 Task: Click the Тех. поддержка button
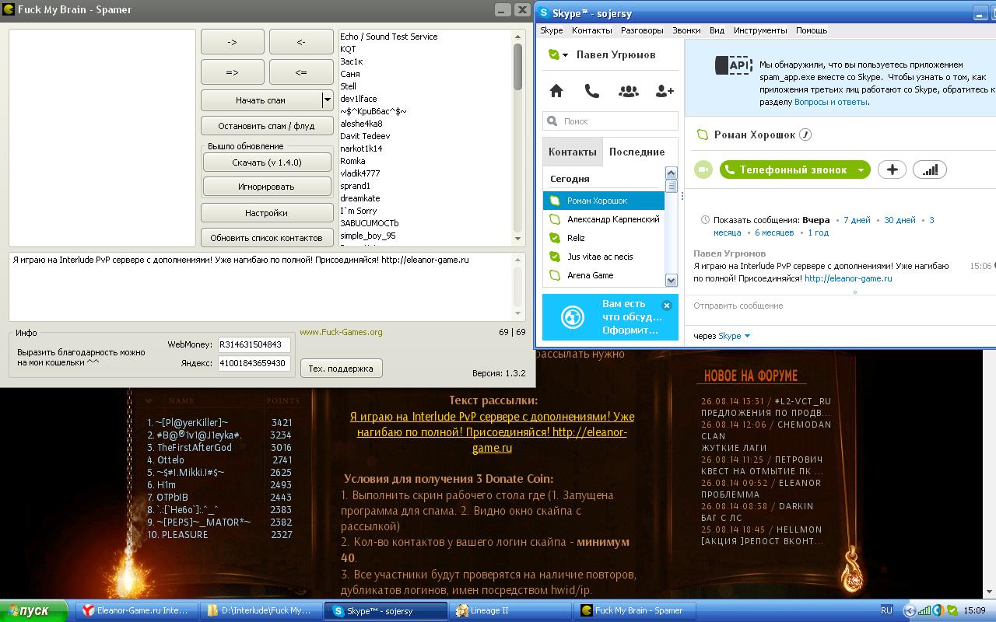(x=341, y=369)
